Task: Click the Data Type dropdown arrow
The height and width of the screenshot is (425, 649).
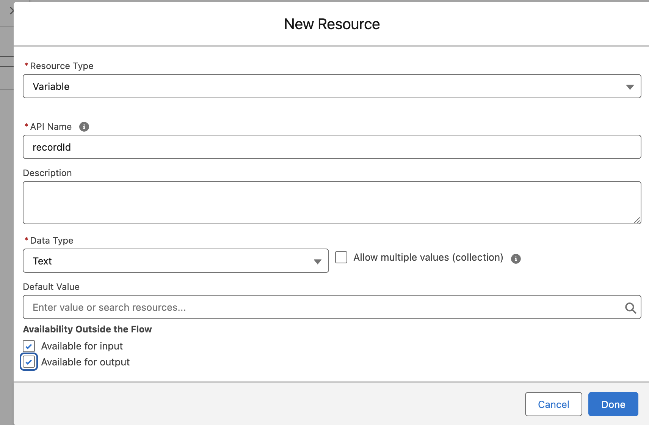Action: pos(317,261)
